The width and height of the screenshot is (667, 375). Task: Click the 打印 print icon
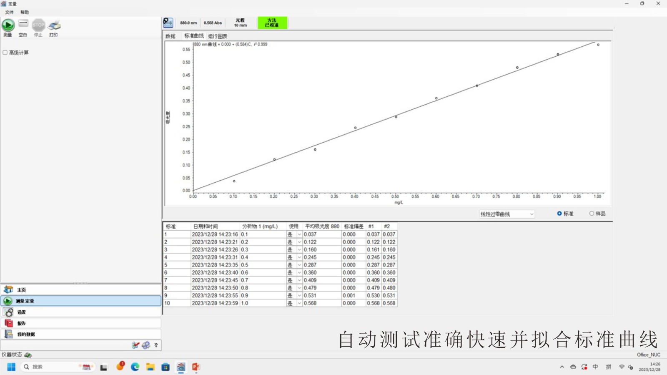pos(54,25)
